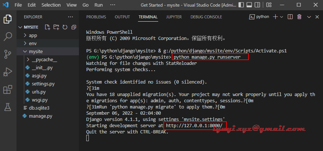This screenshot has height=151, width=323.
Task: Expand the __pycache__ folder
Action: point(44,59)
